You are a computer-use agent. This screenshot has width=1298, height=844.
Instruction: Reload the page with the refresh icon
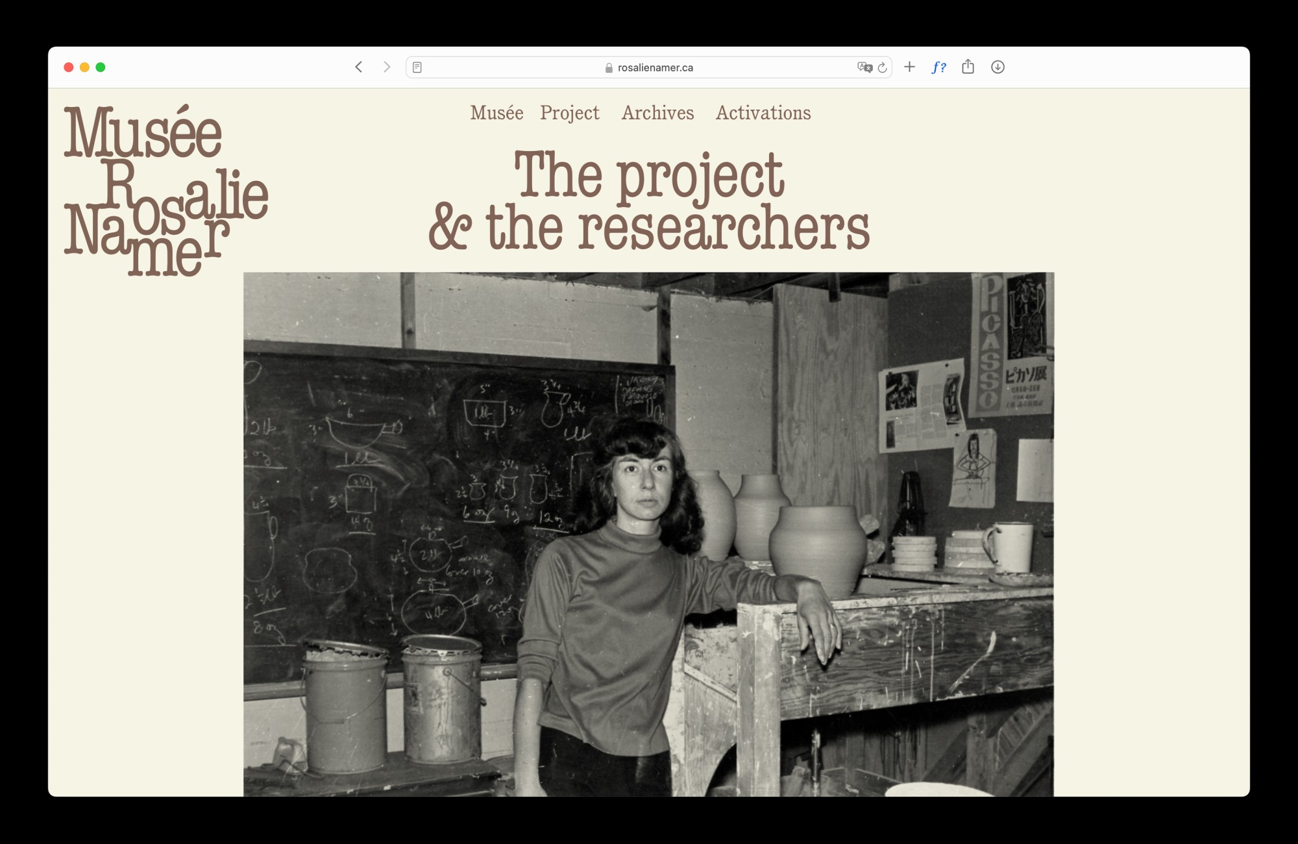click(x=883, y=67)
